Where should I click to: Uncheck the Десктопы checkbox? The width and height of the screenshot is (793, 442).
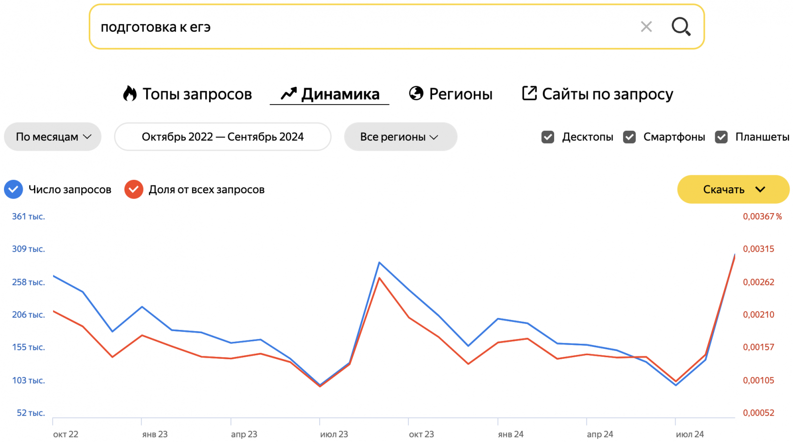(x=548, y=137)
